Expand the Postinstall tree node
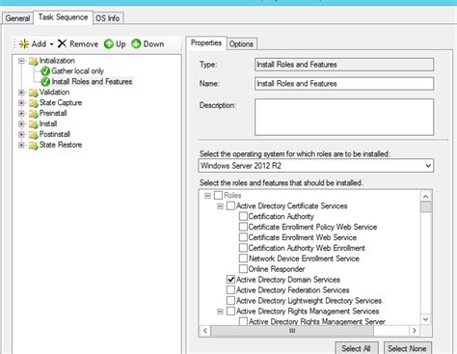 click(x=21, y=135)
